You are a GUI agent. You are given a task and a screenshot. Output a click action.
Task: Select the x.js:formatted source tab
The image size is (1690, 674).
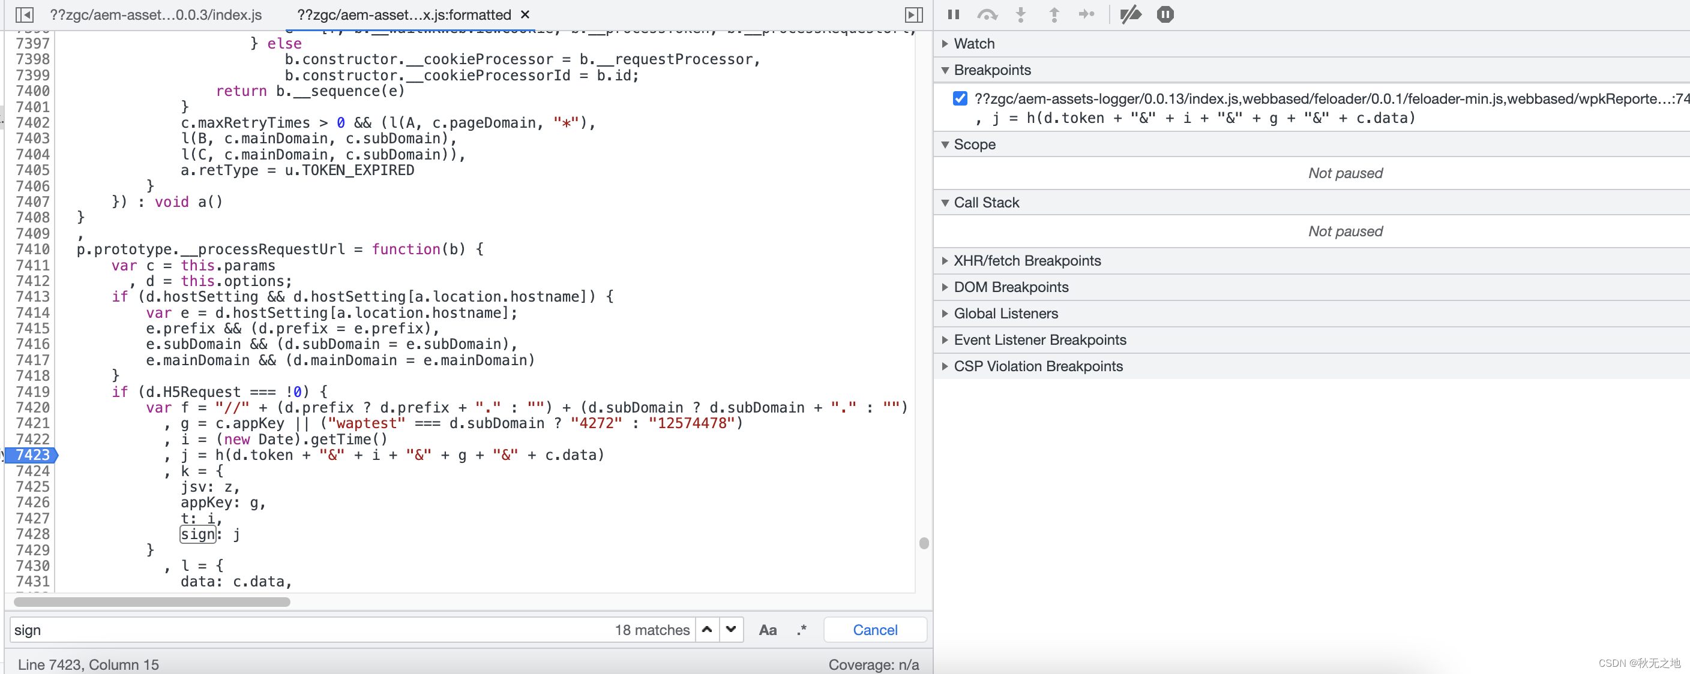click(403, 14)
